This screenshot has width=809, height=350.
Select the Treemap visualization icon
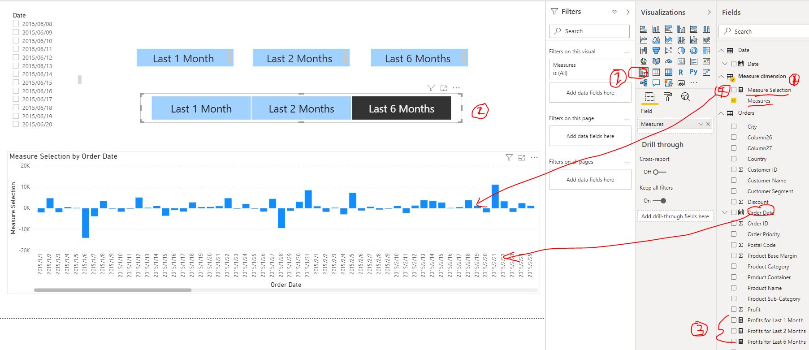(x=706, y=51)
